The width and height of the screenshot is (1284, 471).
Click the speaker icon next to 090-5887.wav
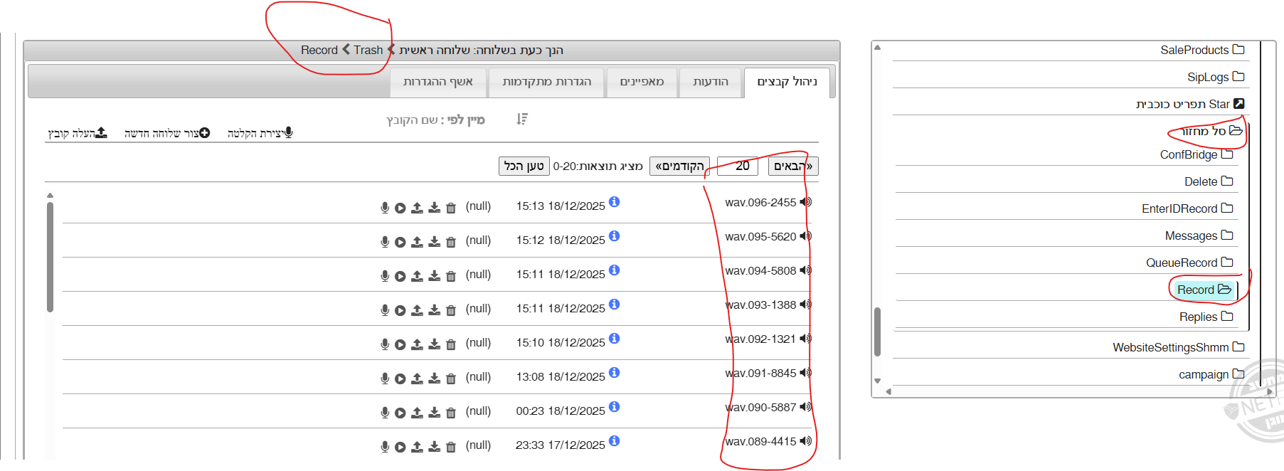[x=805, y=407]
